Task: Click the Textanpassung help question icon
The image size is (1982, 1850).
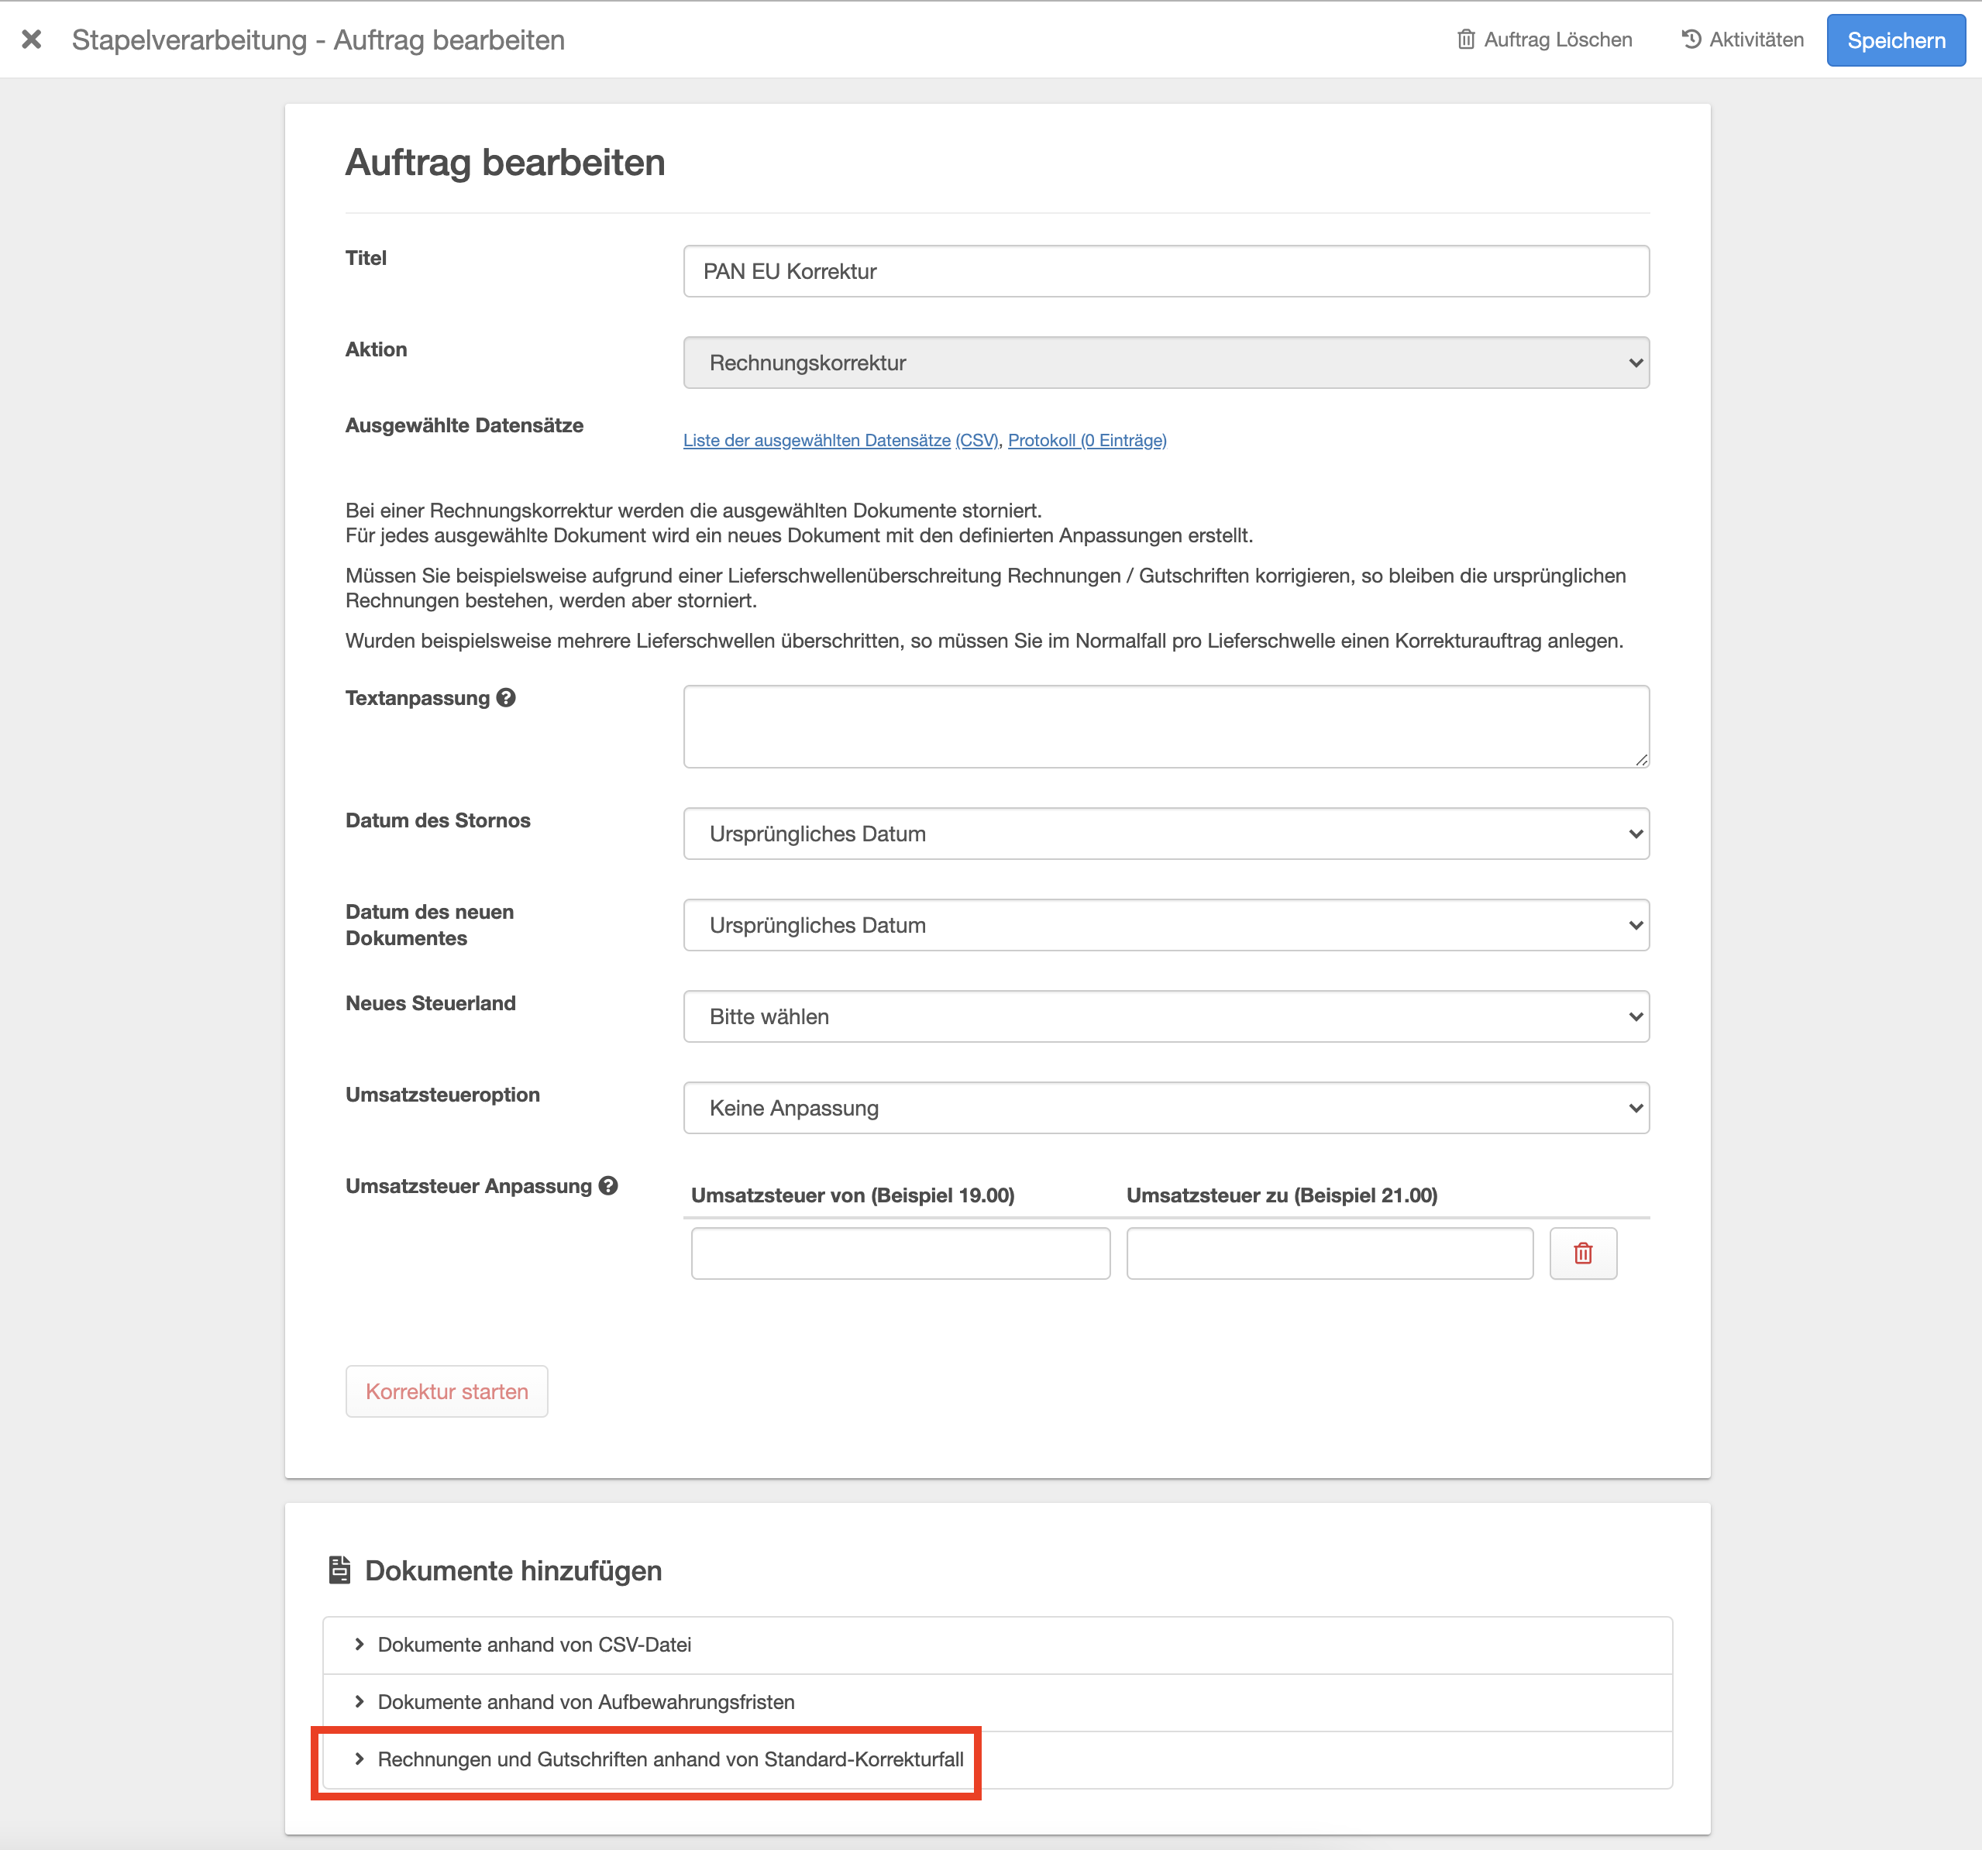Action: point(507,698)
